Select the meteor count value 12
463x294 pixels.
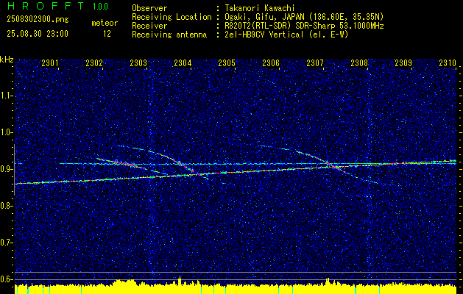107,34
